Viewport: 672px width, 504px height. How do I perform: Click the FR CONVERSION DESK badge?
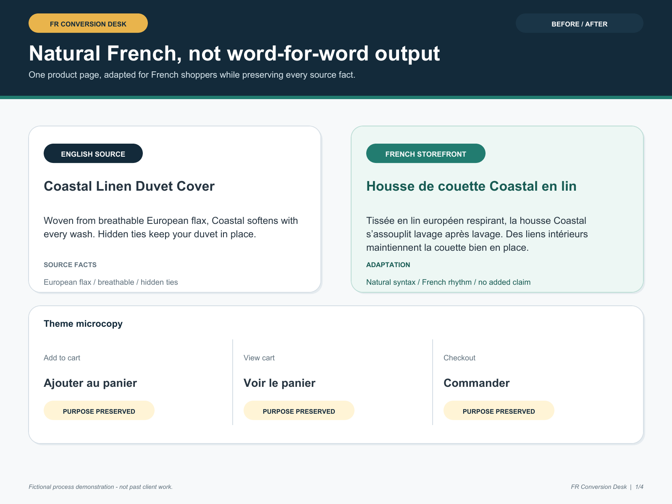(x=88, y=23)
